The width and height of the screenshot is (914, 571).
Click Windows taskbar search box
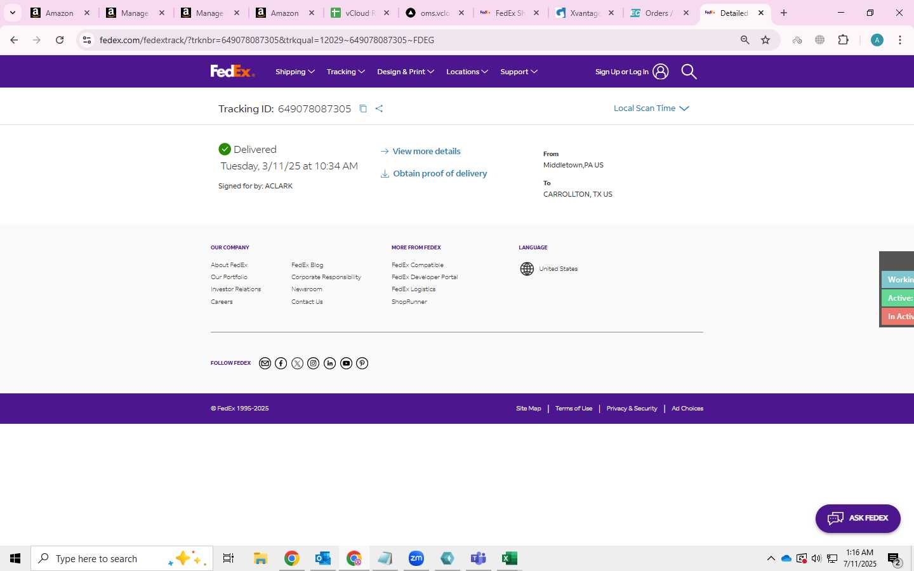click(x=122, y=558)
